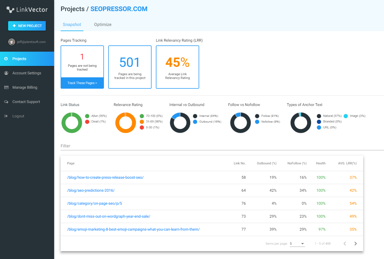
Task: Go to next page of table results
Action: [356, 244]
